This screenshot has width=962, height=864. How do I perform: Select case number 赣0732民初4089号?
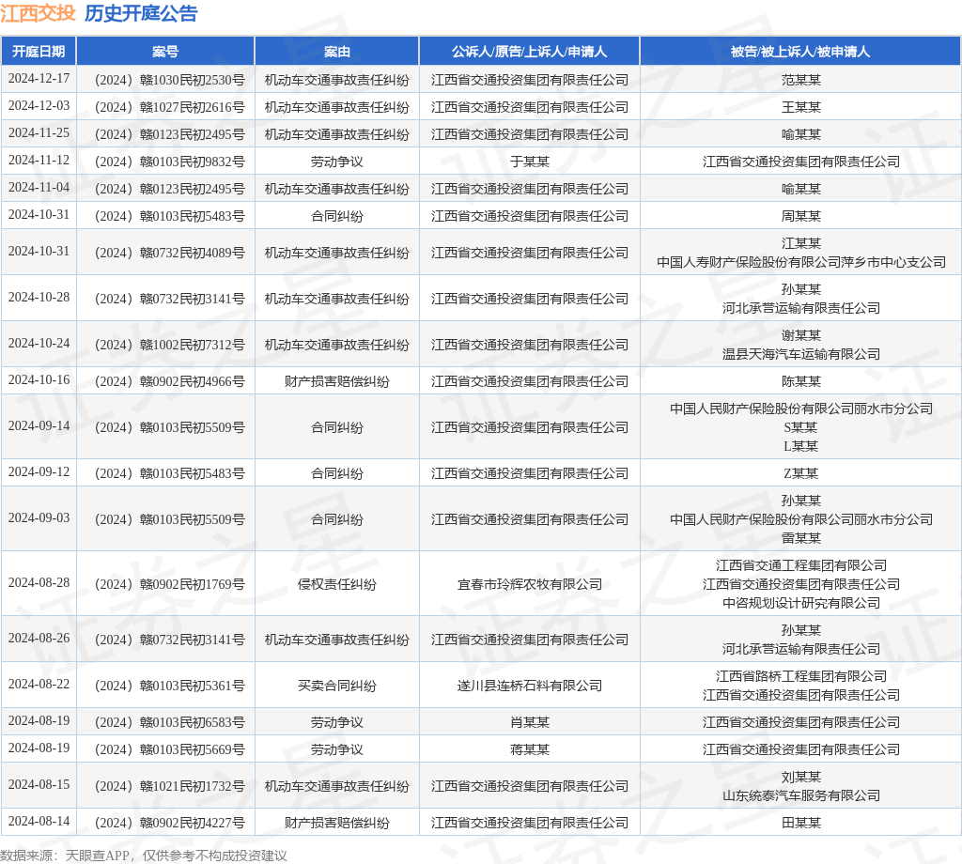[x=170, y=253]
